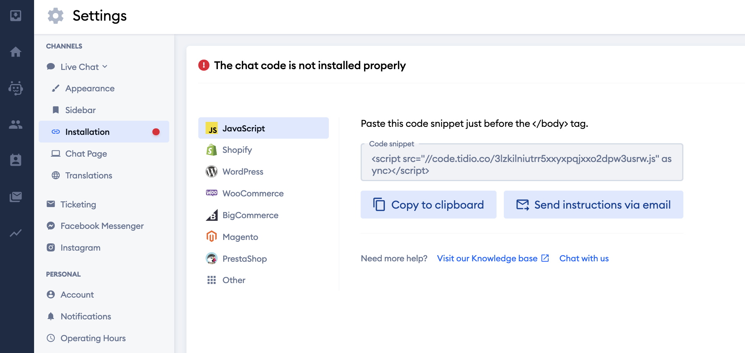The height and width of the screenshot is (353, 745).
Task: Click the Translations globe icon
Action: pos(56,175)
